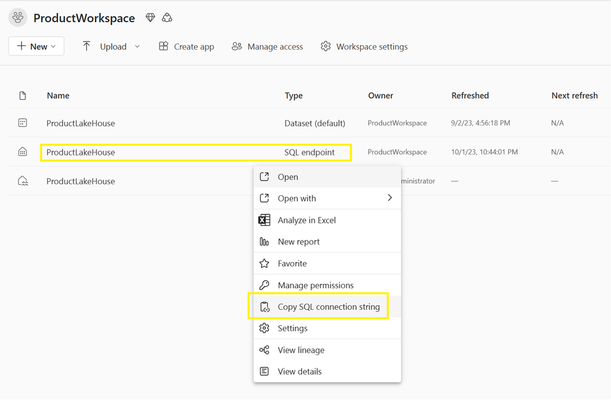Select New report menu entry
This screenshot has width=611, height=401.
[298, 242]
